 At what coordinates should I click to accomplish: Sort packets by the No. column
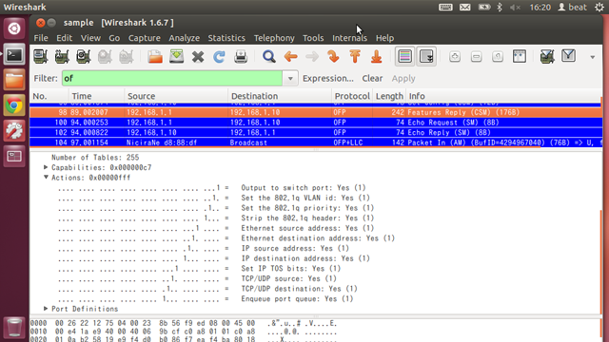click(x=49, y=96)
